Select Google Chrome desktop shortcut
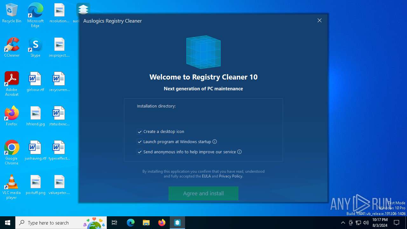The image size is (407, 229). point(12,153)
